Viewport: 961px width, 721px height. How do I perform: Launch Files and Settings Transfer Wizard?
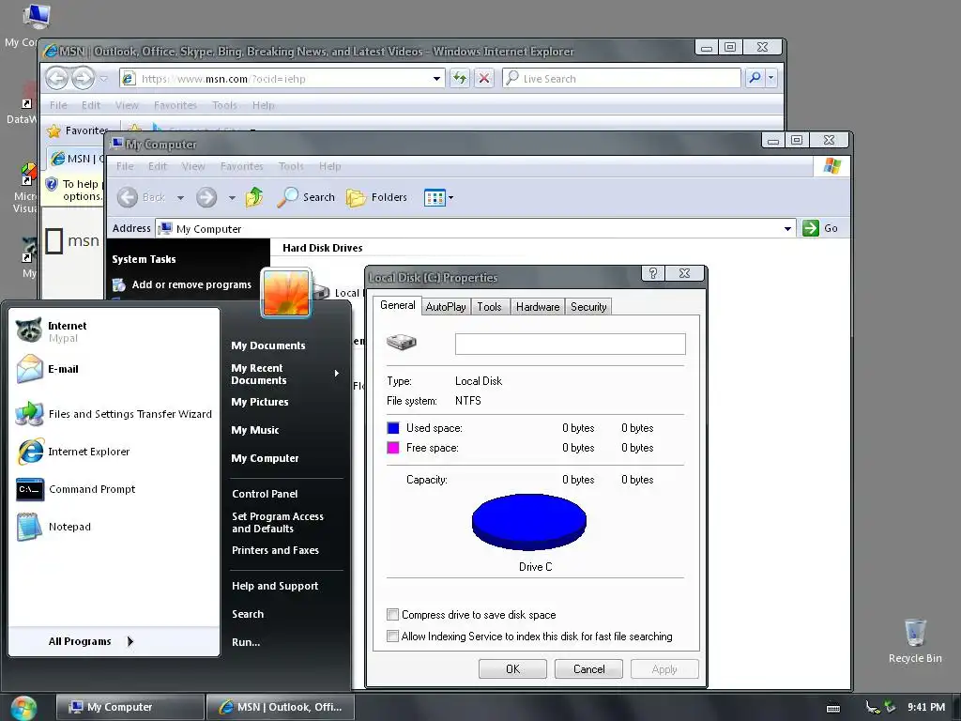pyautogui.click(x=114, y=414)
